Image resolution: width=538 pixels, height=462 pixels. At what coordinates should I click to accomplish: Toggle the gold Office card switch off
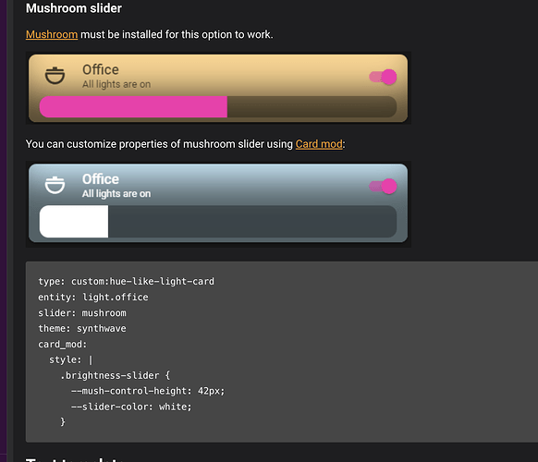383,77
